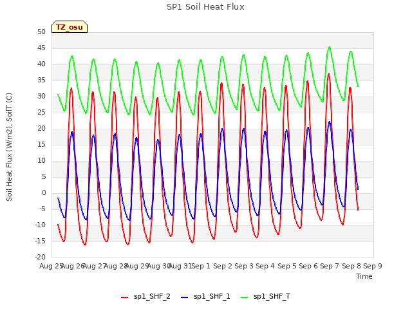Screen dimensions: 412x309
Task: Click the y-axis tick label 35
Action: [x=41, y=80]
